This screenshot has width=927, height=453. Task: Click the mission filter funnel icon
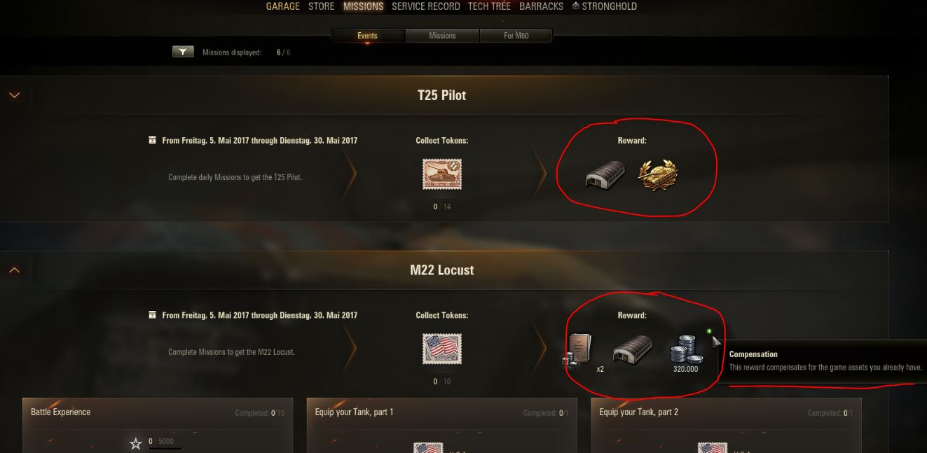coord(183,52)
